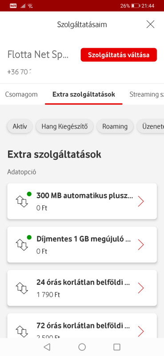Tap the data arrows icon for 300 MB automatikus
164x356 pixels.
22,202
